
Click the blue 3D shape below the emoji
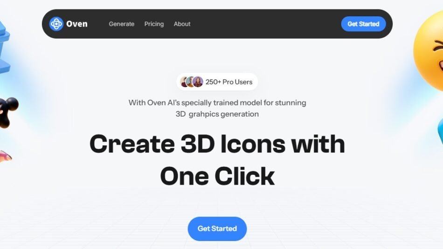coord(440,130)
